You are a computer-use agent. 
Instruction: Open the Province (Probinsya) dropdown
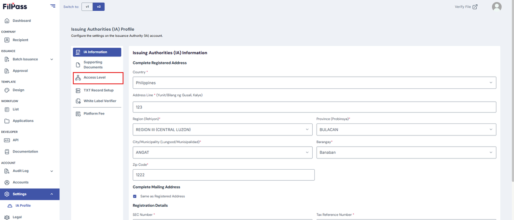(406, 129)
